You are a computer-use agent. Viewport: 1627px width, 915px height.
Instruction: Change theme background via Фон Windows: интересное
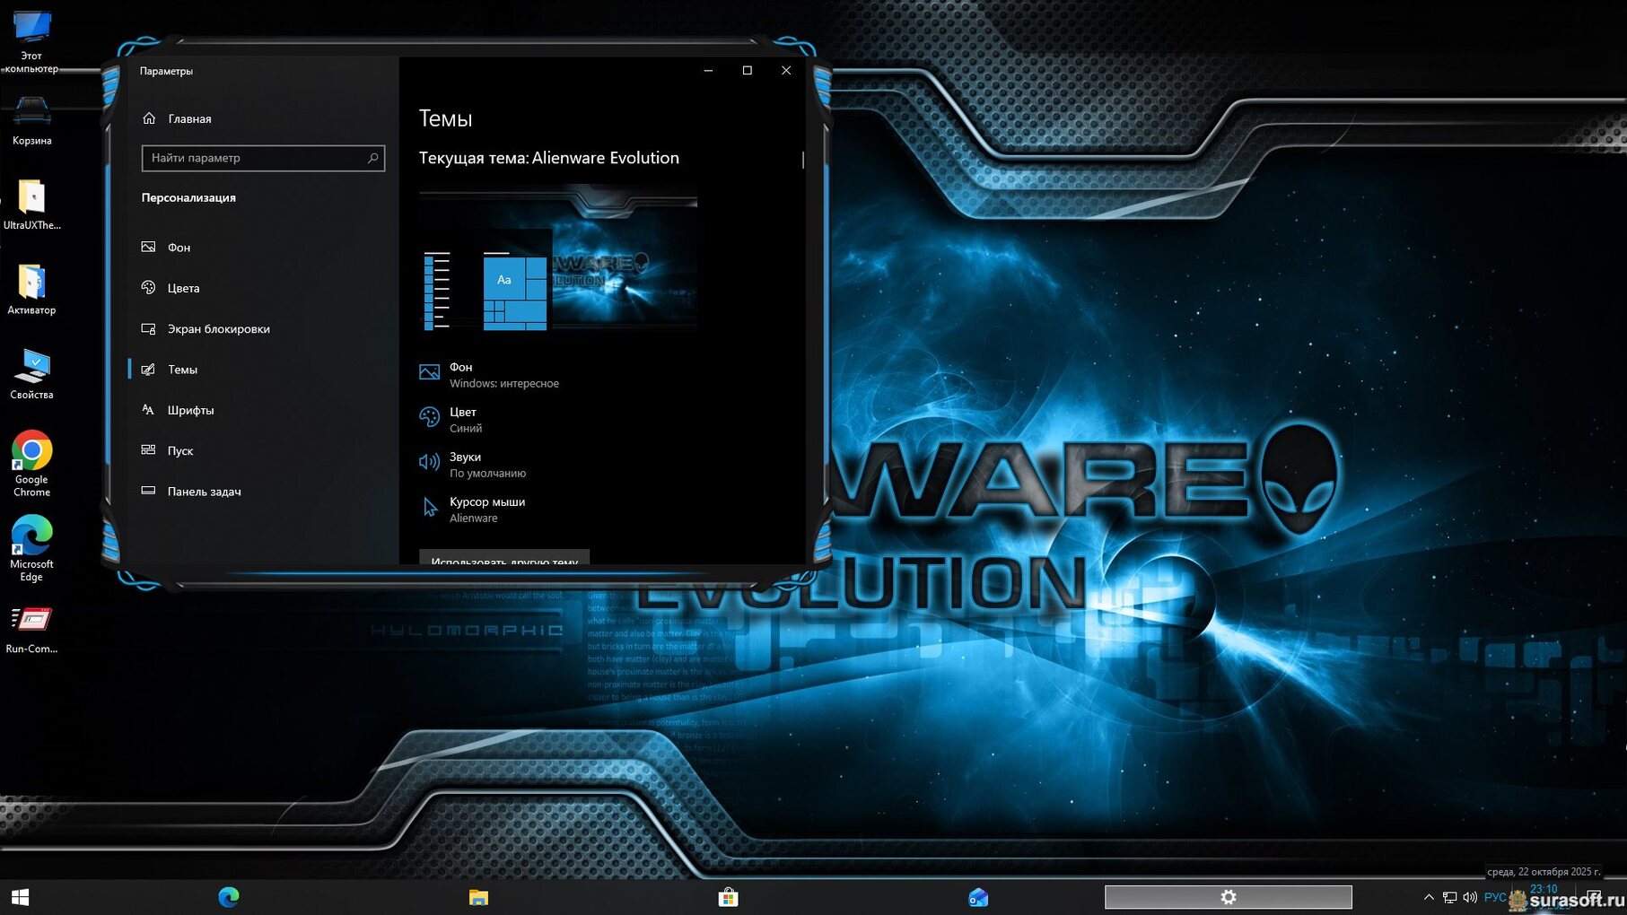click(489, 375)
